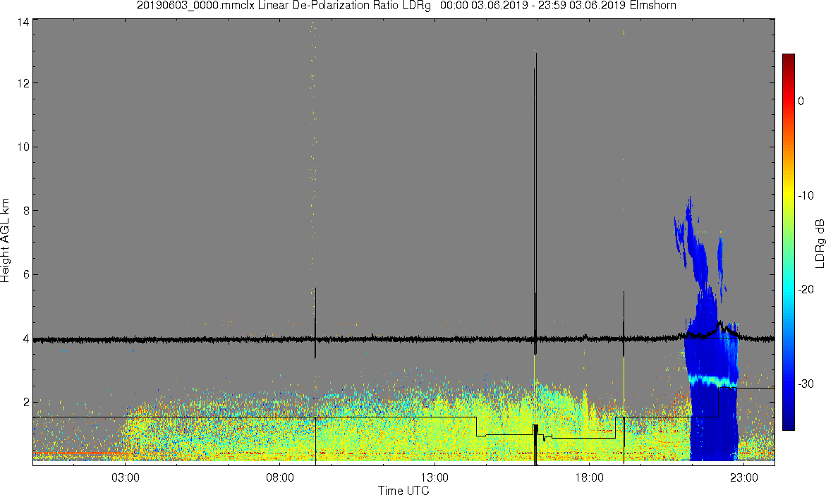Click the '13:00' time tick label
Screen dimensions: 826x495
[435, 477]
